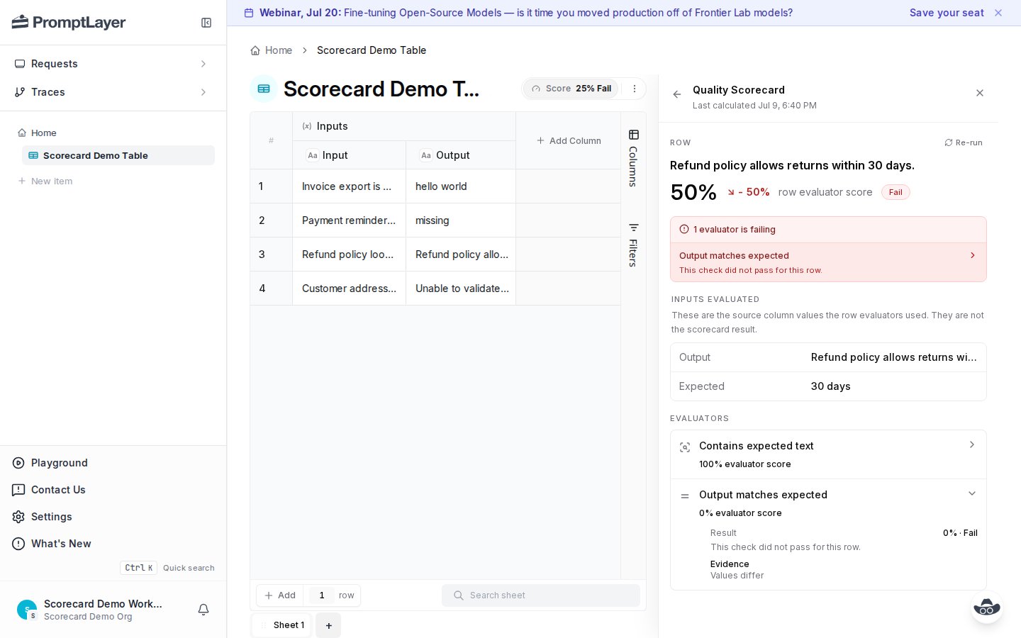
Task: Add a new sheet with plus button
Action: (x=328, y=625)
